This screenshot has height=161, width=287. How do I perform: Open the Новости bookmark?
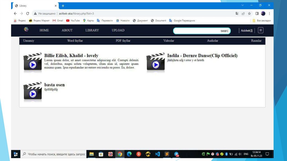123,20
